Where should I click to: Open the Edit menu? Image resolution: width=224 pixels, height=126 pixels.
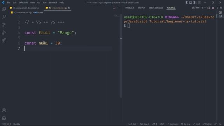pyautogui.click(x=14, y=2)
